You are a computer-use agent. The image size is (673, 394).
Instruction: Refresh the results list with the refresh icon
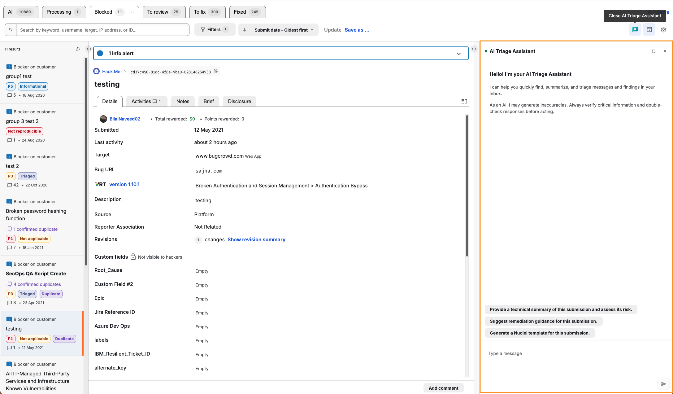pyautogui.click(x=77, y=49)
